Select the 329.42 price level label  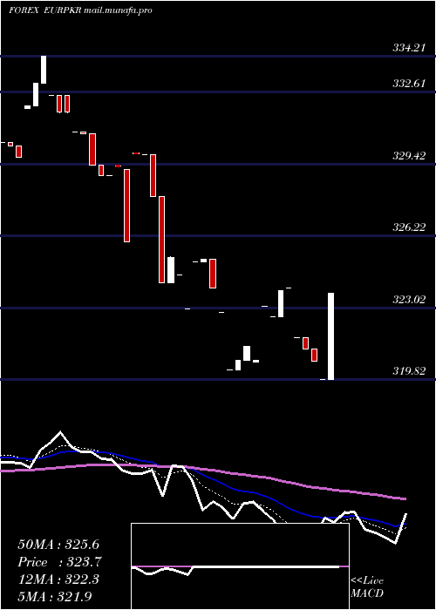409,156
